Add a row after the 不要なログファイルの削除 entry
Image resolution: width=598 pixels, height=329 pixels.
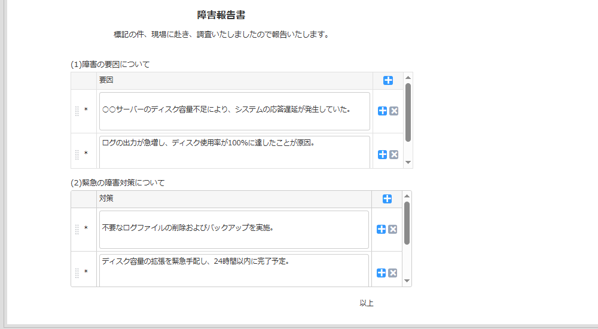tap(382, 229)
